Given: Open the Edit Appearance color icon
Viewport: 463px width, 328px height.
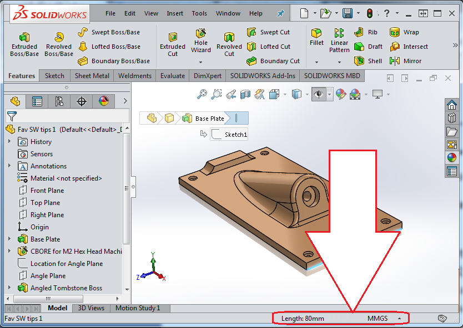Looking at the screenshot, I should 341,94.
